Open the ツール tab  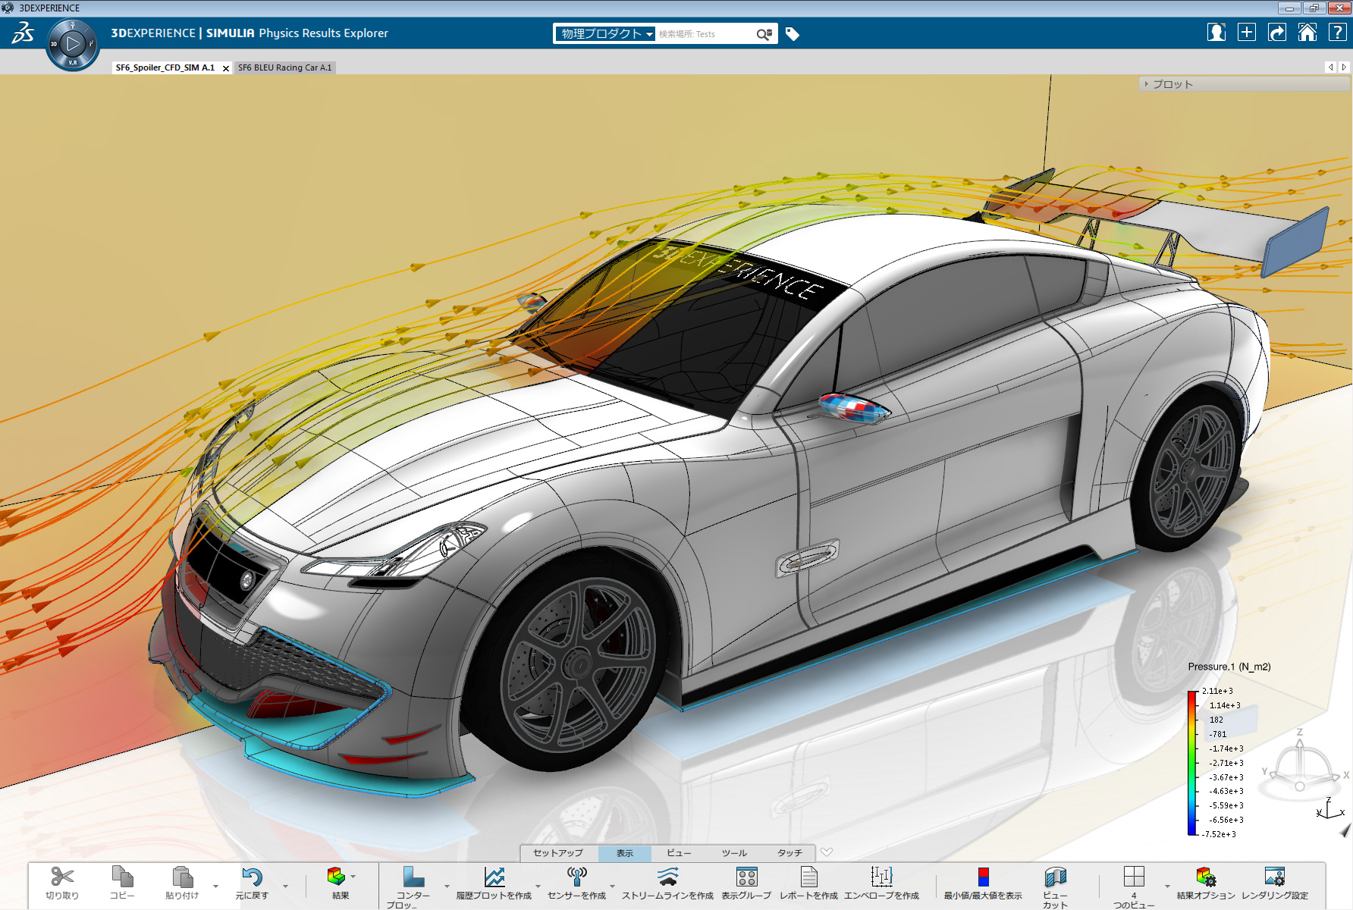(x=734, y=853)
